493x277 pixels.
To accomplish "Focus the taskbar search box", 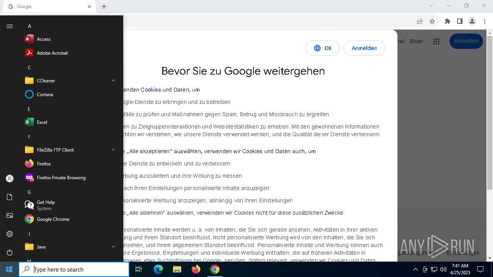I will point(74,269).
